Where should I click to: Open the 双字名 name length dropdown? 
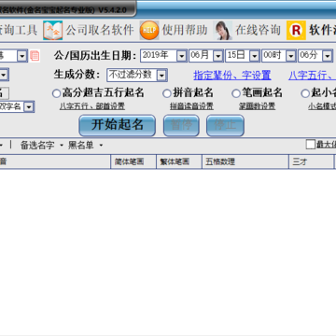29,107
